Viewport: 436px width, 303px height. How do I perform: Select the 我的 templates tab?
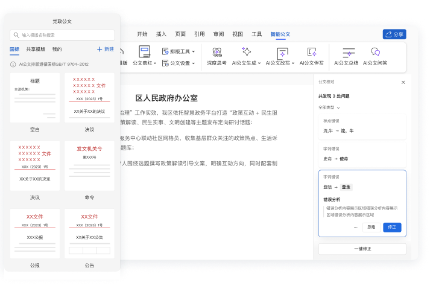click(x=57, y=49)
